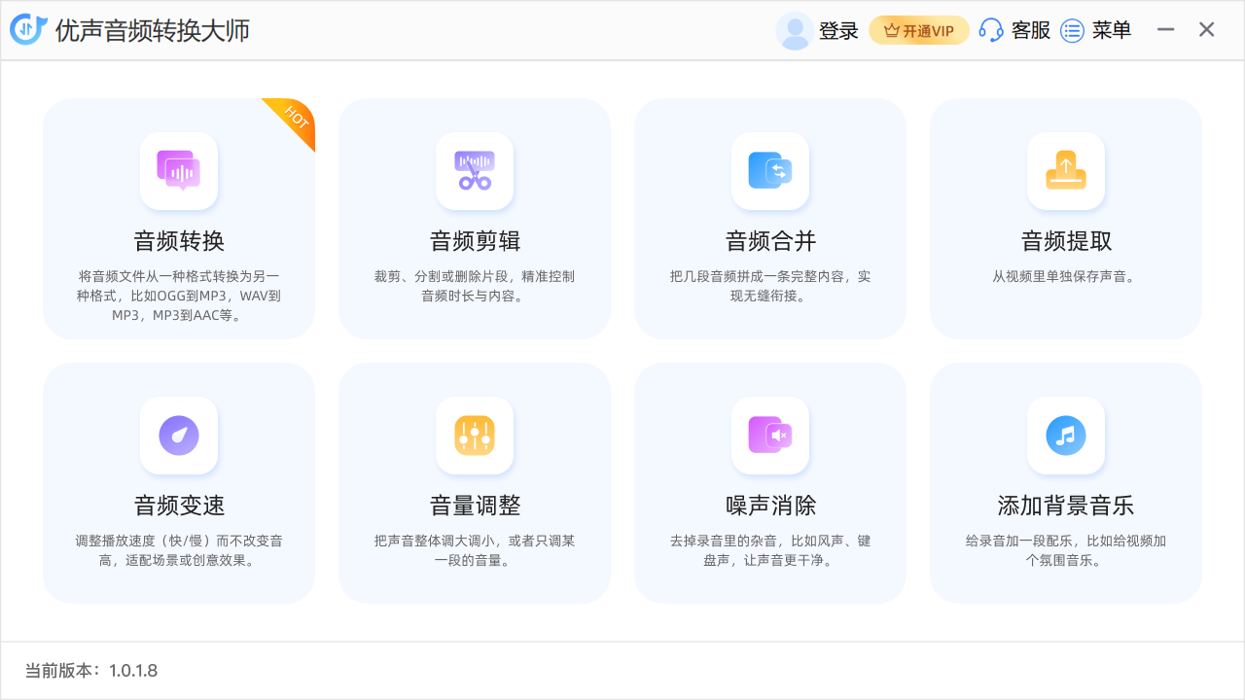
Task: Click the description 从视频里单独保存声音
Action: 1066,276
